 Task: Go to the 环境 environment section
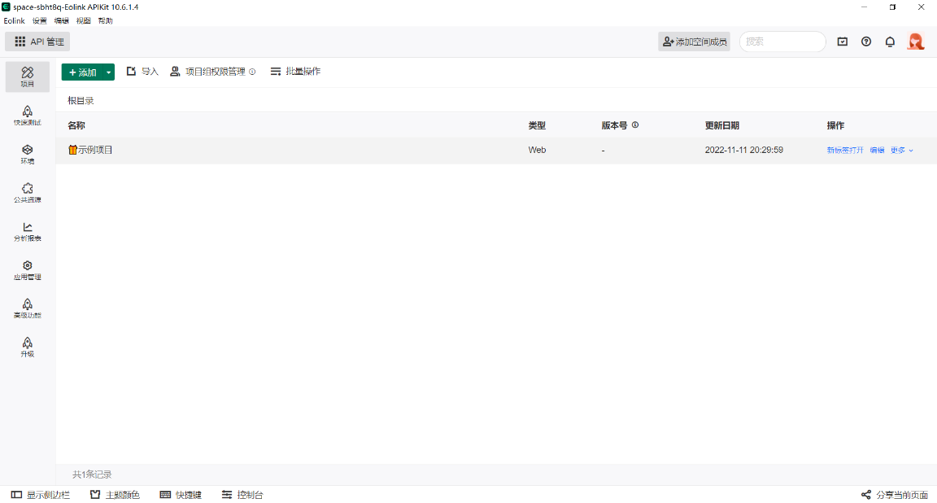pos(28,154)
